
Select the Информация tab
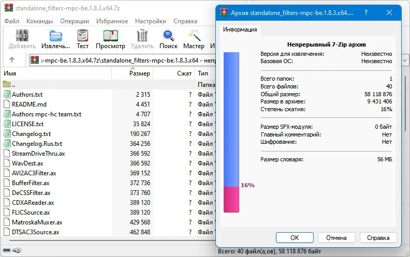[240, 29]
